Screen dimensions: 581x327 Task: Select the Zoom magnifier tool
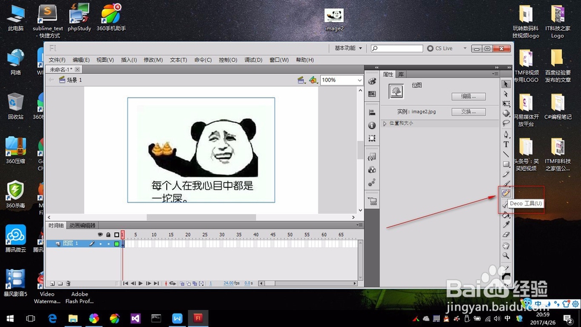tap(506, 256)
